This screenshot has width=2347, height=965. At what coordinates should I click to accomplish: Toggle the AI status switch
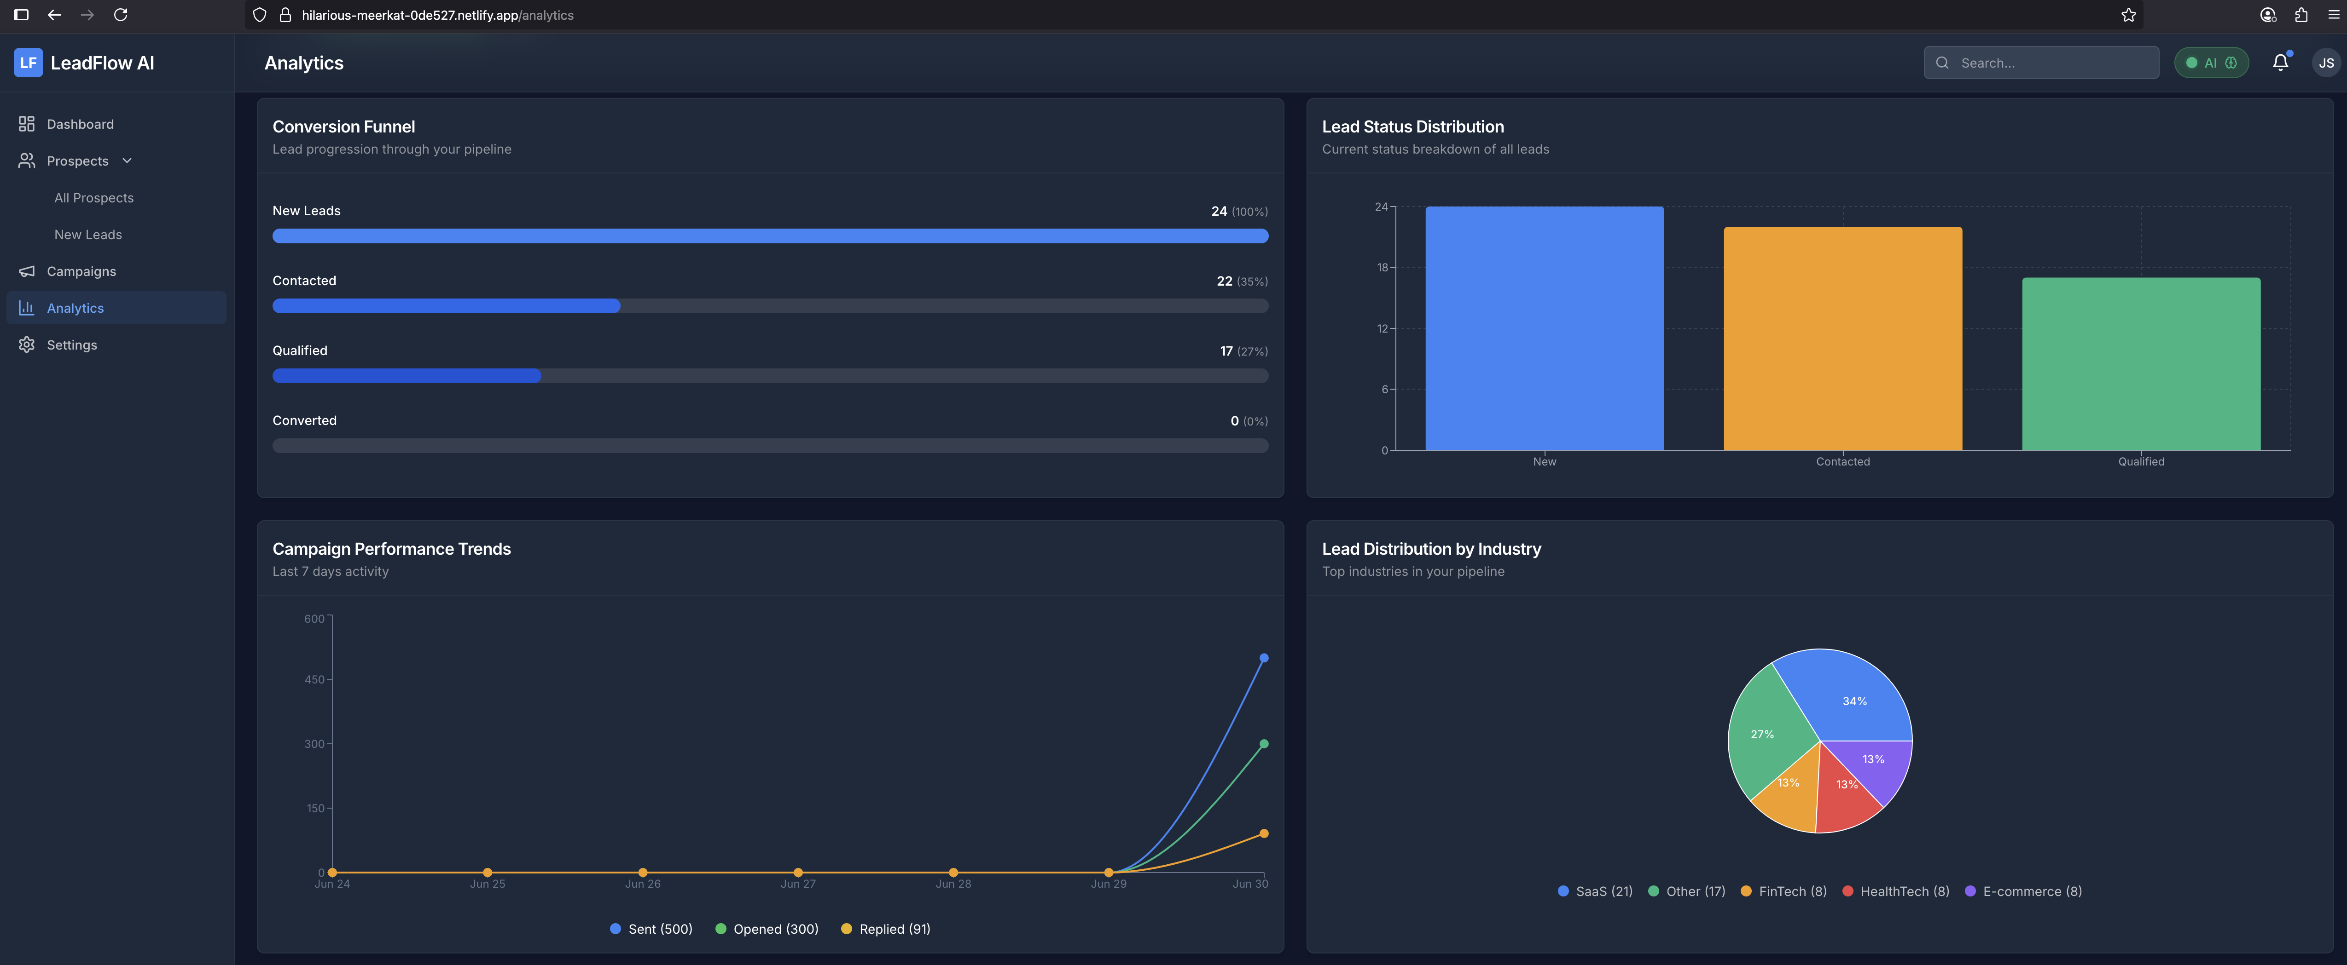(2211, 63)
